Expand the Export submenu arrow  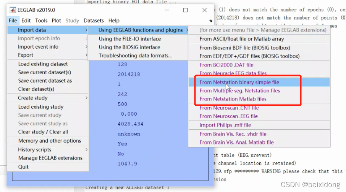86,55
